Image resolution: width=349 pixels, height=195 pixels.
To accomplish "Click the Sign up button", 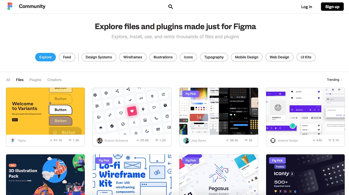I will coord(332,7).
